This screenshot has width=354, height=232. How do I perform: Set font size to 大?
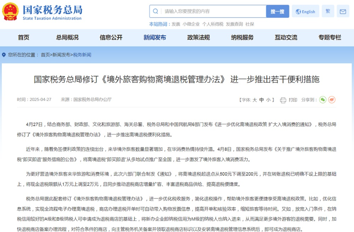[x=255, y=100]
